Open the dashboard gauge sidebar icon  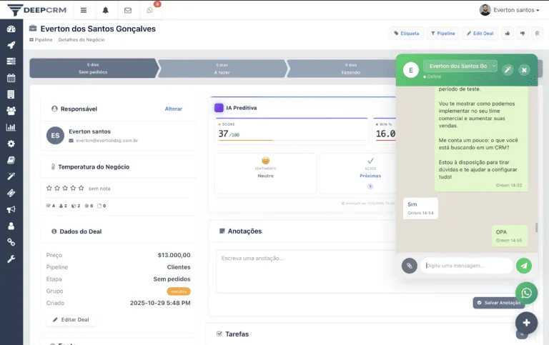click(x=11, y=29)
